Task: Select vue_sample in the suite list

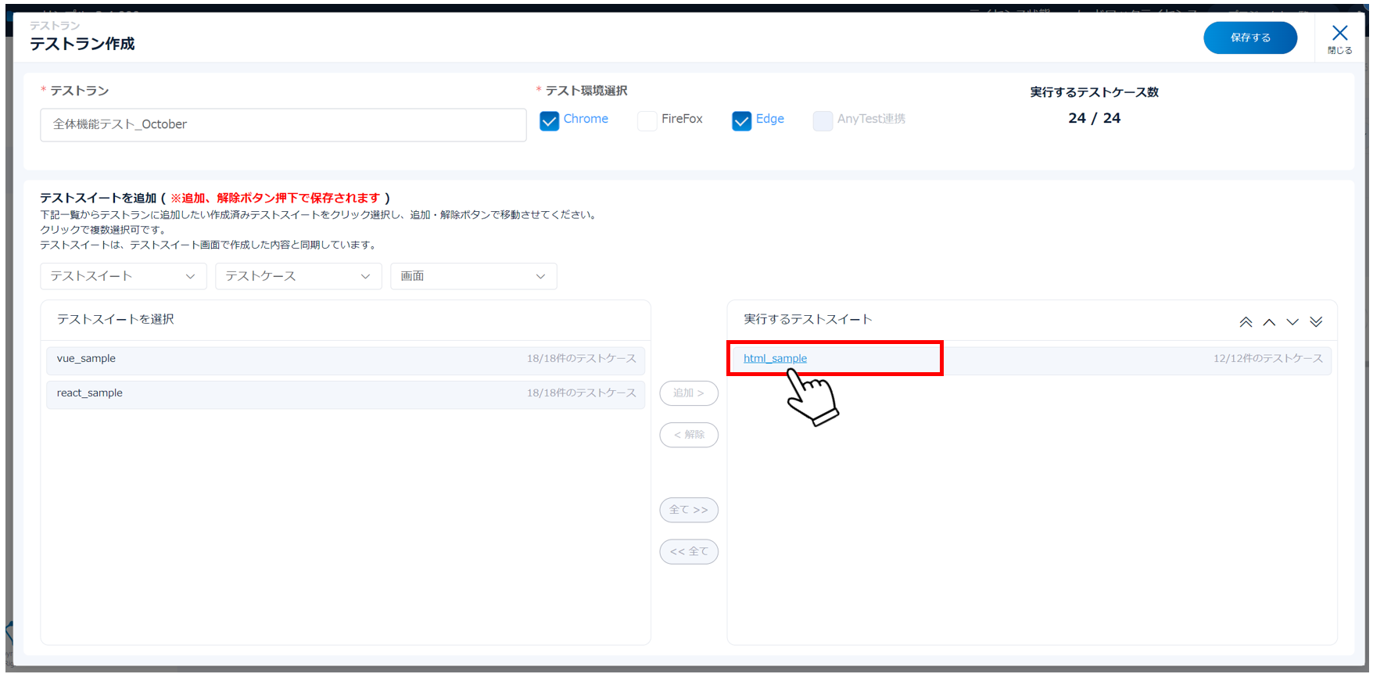Action: pos(345,359)
